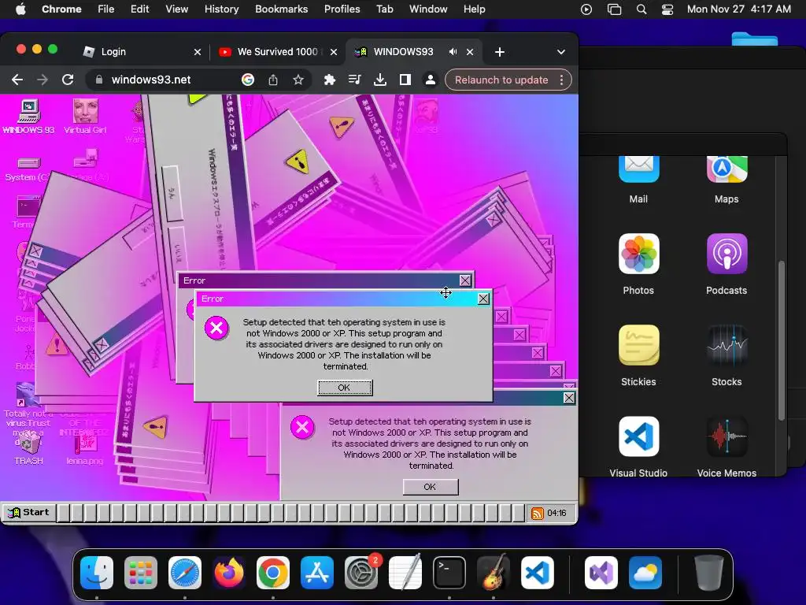Open App Store in the Dock
Image resolution: width=806 pixels, height=605 pixels.
click(x=317, y=573)
